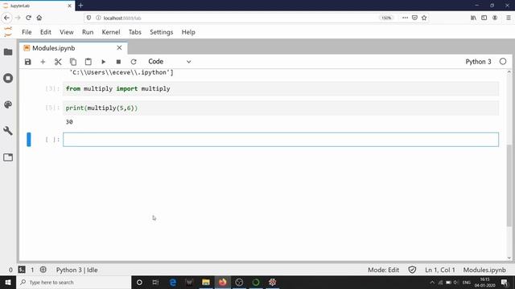Copy the selected cell
This screenshot has height=289, width=515.
tap(73, 62)
